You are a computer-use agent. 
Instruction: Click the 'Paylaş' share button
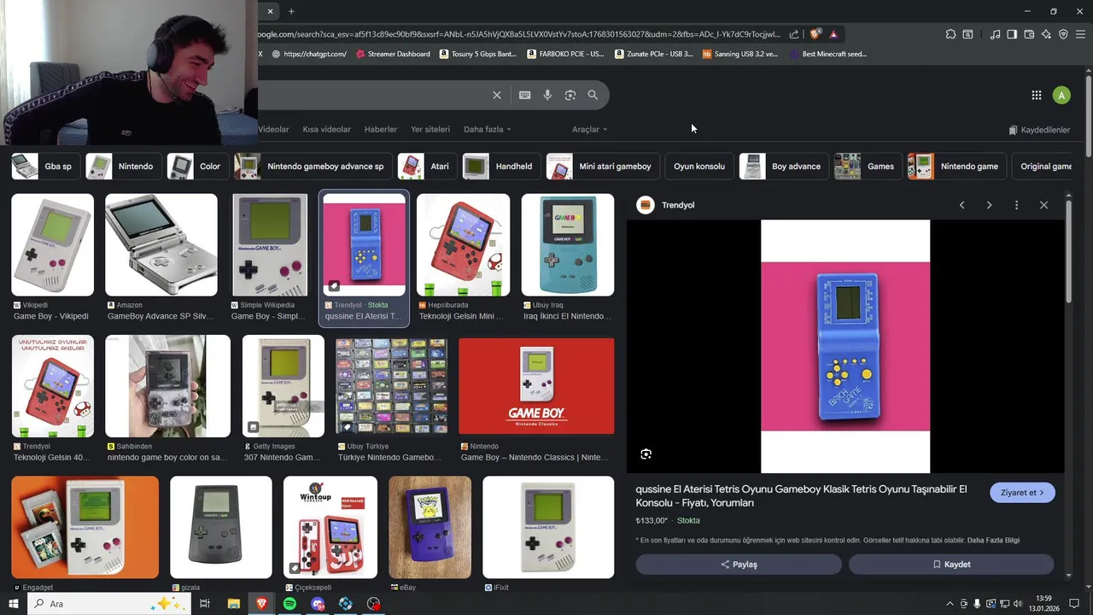coord(739,565)
